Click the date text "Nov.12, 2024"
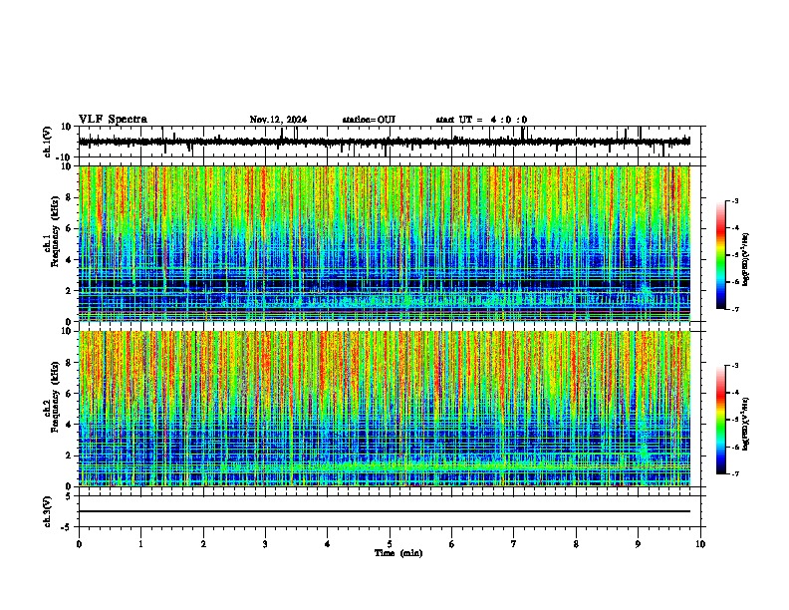The image size is (789, 610). (x=278, y=120)
